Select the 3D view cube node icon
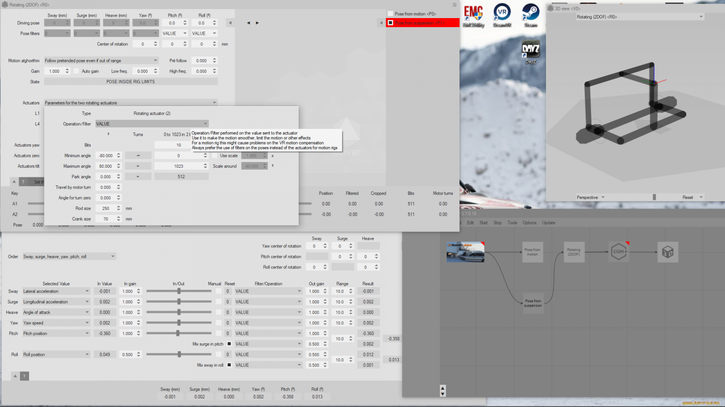The height and width of the screenshot is (407, 725). click(x=667, y=252)
